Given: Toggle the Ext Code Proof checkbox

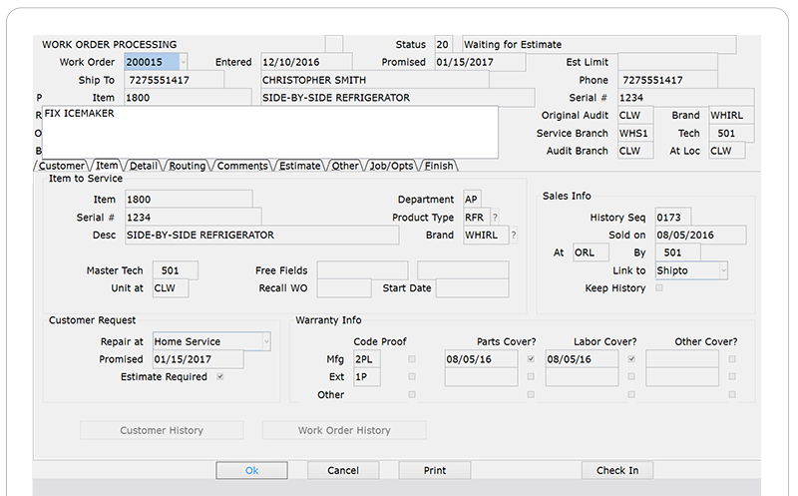Looking at the screenshot, I should (412, 377).
